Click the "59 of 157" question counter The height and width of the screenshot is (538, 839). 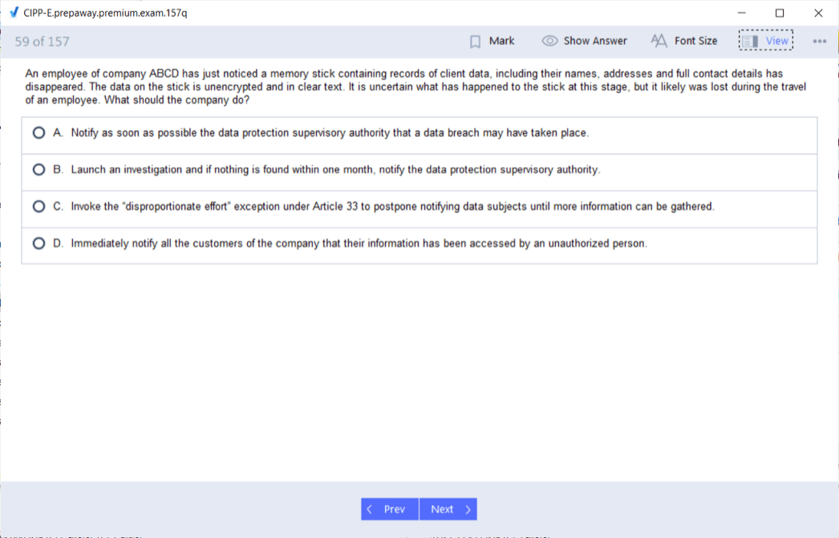pyautogui.click(x=42, y=41)
